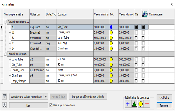Click the red minus tolerance button
Screen dimensions: 175x111
147,104
